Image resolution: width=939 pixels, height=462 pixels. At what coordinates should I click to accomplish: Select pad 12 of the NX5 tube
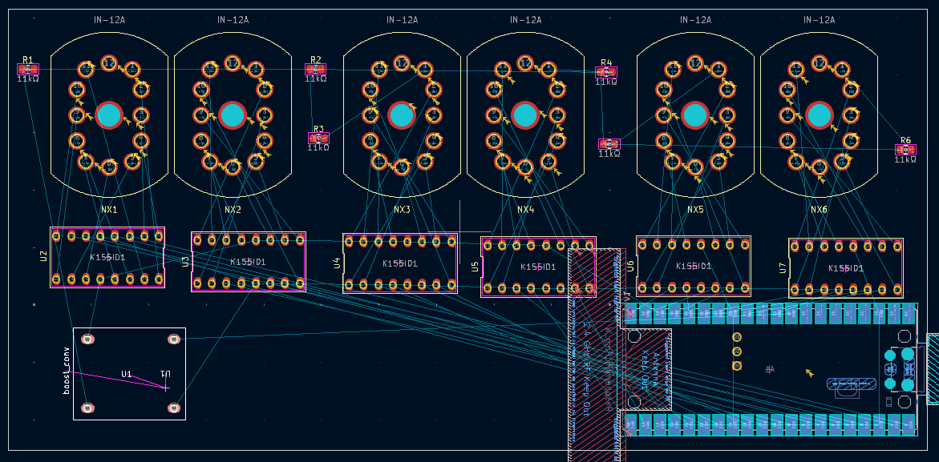pos(695,62)
